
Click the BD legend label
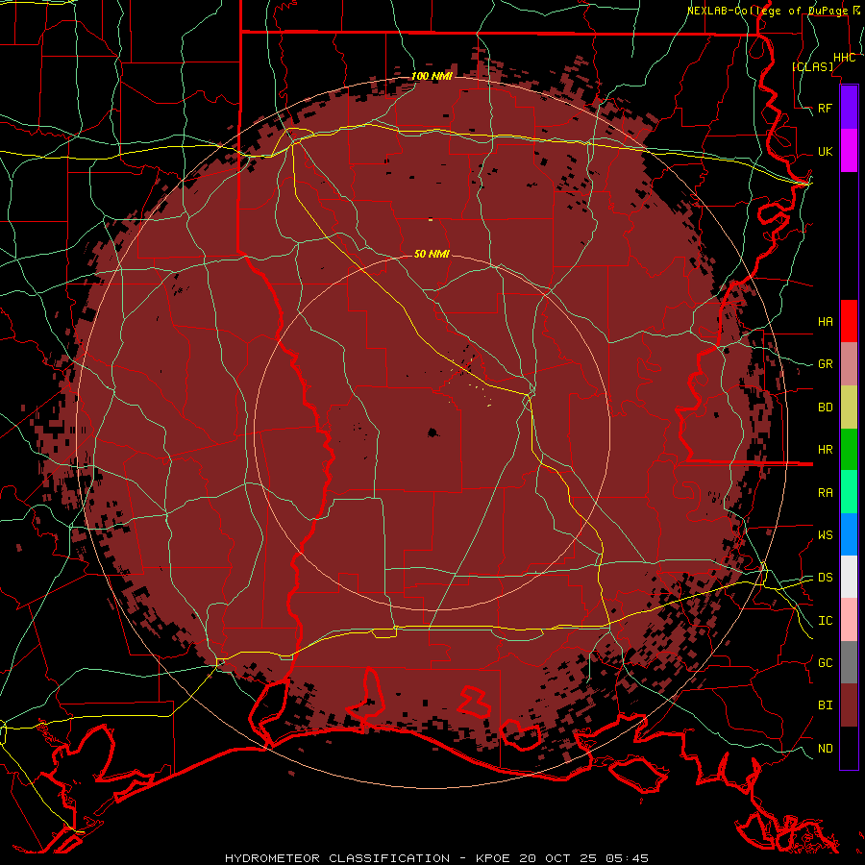pyautogui.click(x=825, y=408)
